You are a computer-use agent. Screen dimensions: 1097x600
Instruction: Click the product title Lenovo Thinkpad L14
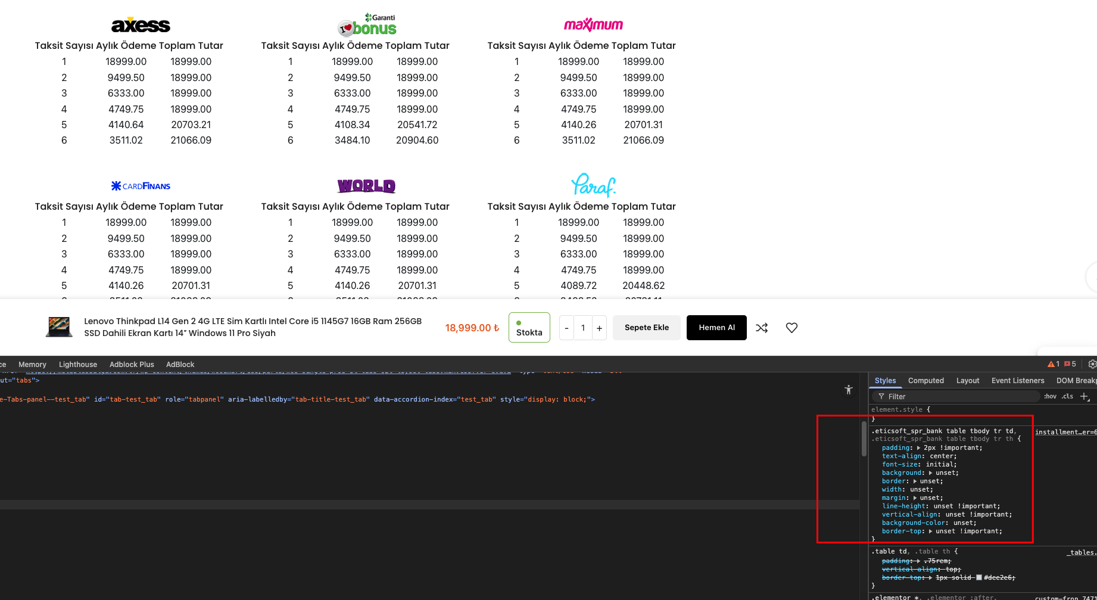[x=253, y=327]
